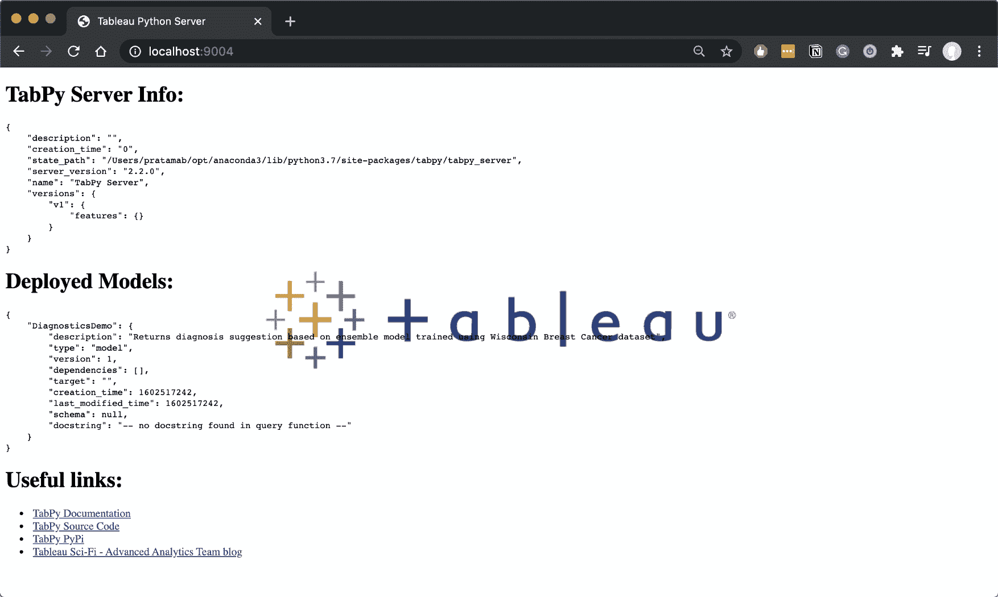Open the zoom magnifier in address bar
Screen dimensions: 998x597
click(699, 51)
